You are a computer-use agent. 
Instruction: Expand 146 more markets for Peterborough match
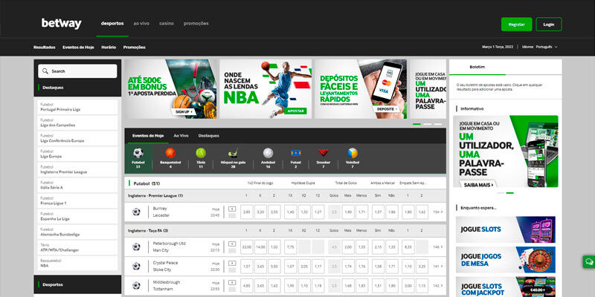pos(437,247)
